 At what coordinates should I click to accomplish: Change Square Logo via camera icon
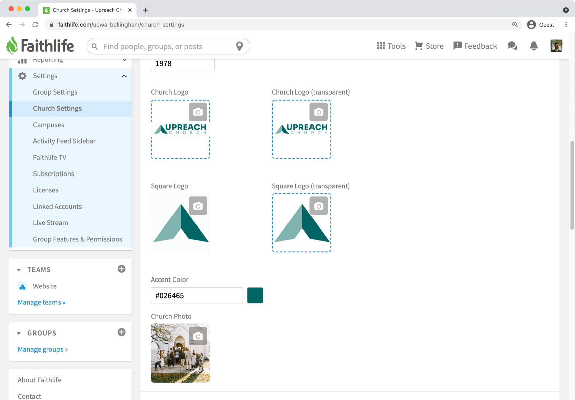(198, 206)
